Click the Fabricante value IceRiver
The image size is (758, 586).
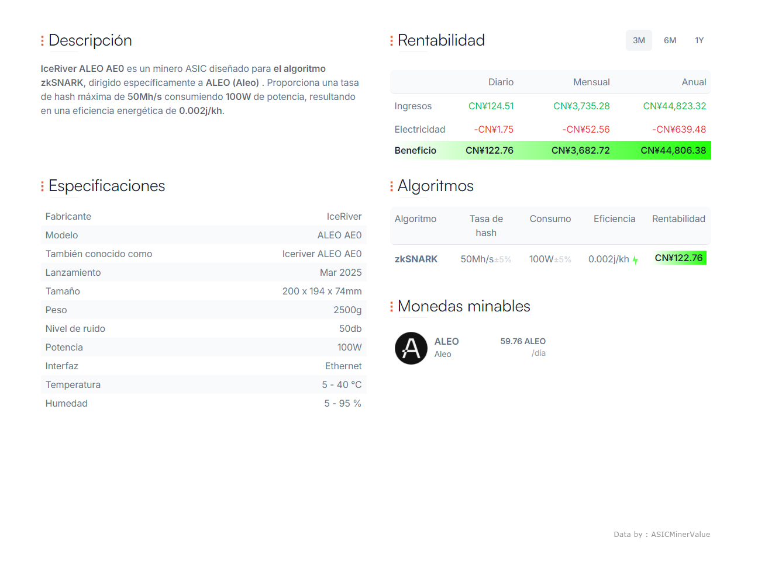coord(344,216)
